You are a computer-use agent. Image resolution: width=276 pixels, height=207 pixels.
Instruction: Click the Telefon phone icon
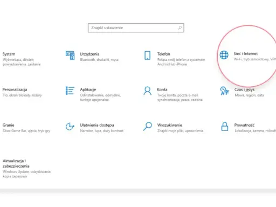tap(148, 56)
